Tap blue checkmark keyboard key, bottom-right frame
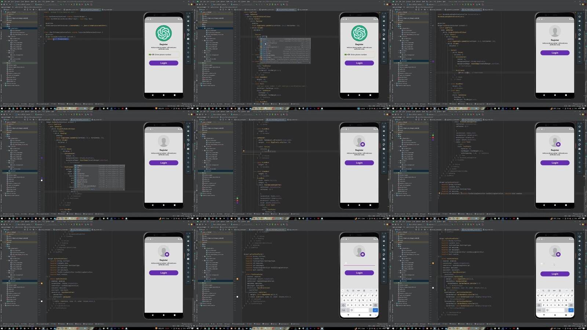The image size is (587, 330). (x=571, y=310)
